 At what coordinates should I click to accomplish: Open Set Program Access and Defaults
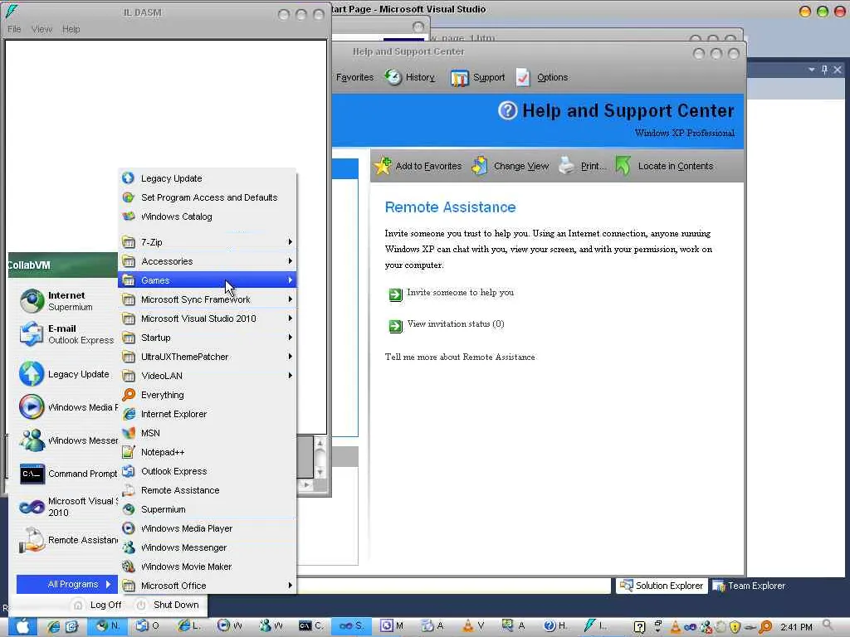coord(207,197)
